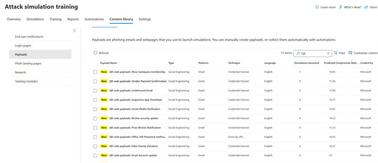Open QR code payloads: Vendor Payment Confirmation
The width and height of the screenshot is (378, 163).
(x=138, y=81)
